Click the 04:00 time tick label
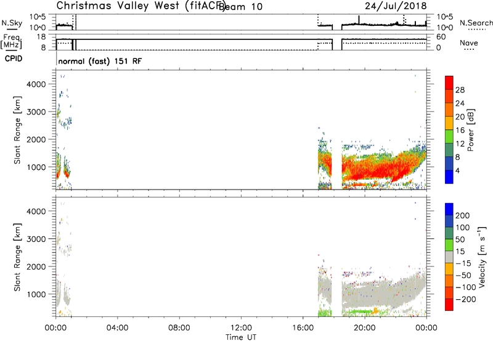The width and height of the screenshot is (493, 341). (x=117, y=328)
